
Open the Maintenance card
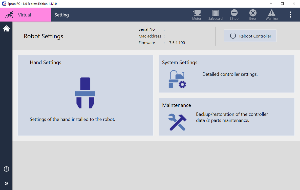pyautogui.click(x=227, y=117)
